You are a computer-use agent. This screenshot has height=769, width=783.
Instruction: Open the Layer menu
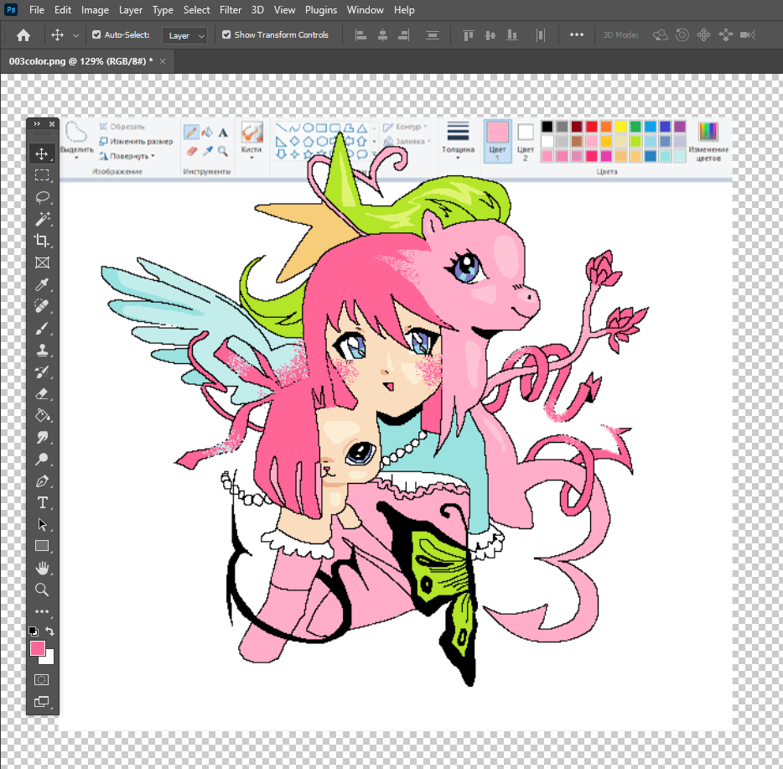pos(130,10)
